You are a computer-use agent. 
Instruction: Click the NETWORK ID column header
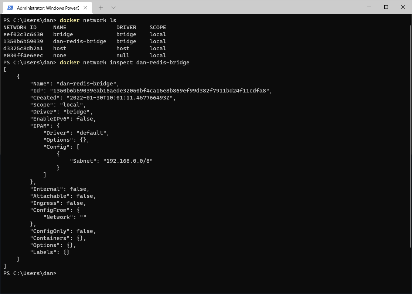(x=20, y=28)
